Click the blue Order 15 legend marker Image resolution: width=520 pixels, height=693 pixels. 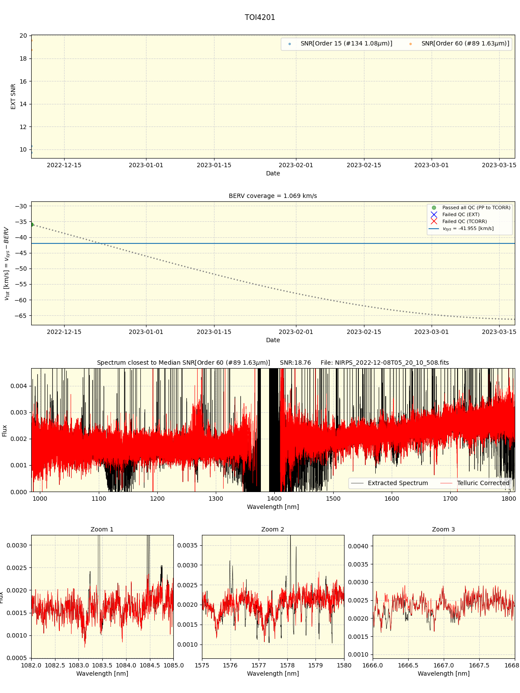click(289, 44)
